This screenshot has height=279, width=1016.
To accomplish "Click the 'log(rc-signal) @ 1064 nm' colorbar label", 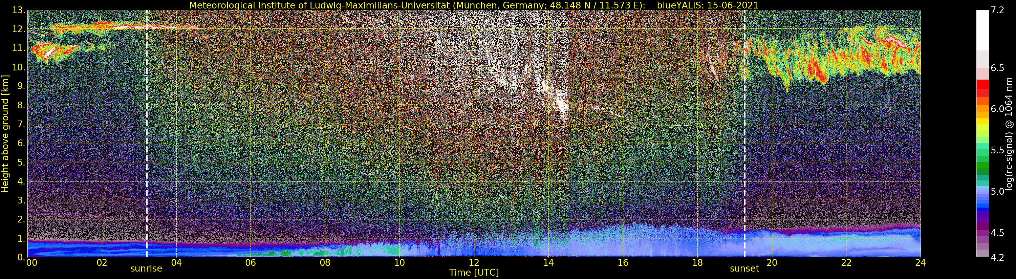I will click(1010, 134).
